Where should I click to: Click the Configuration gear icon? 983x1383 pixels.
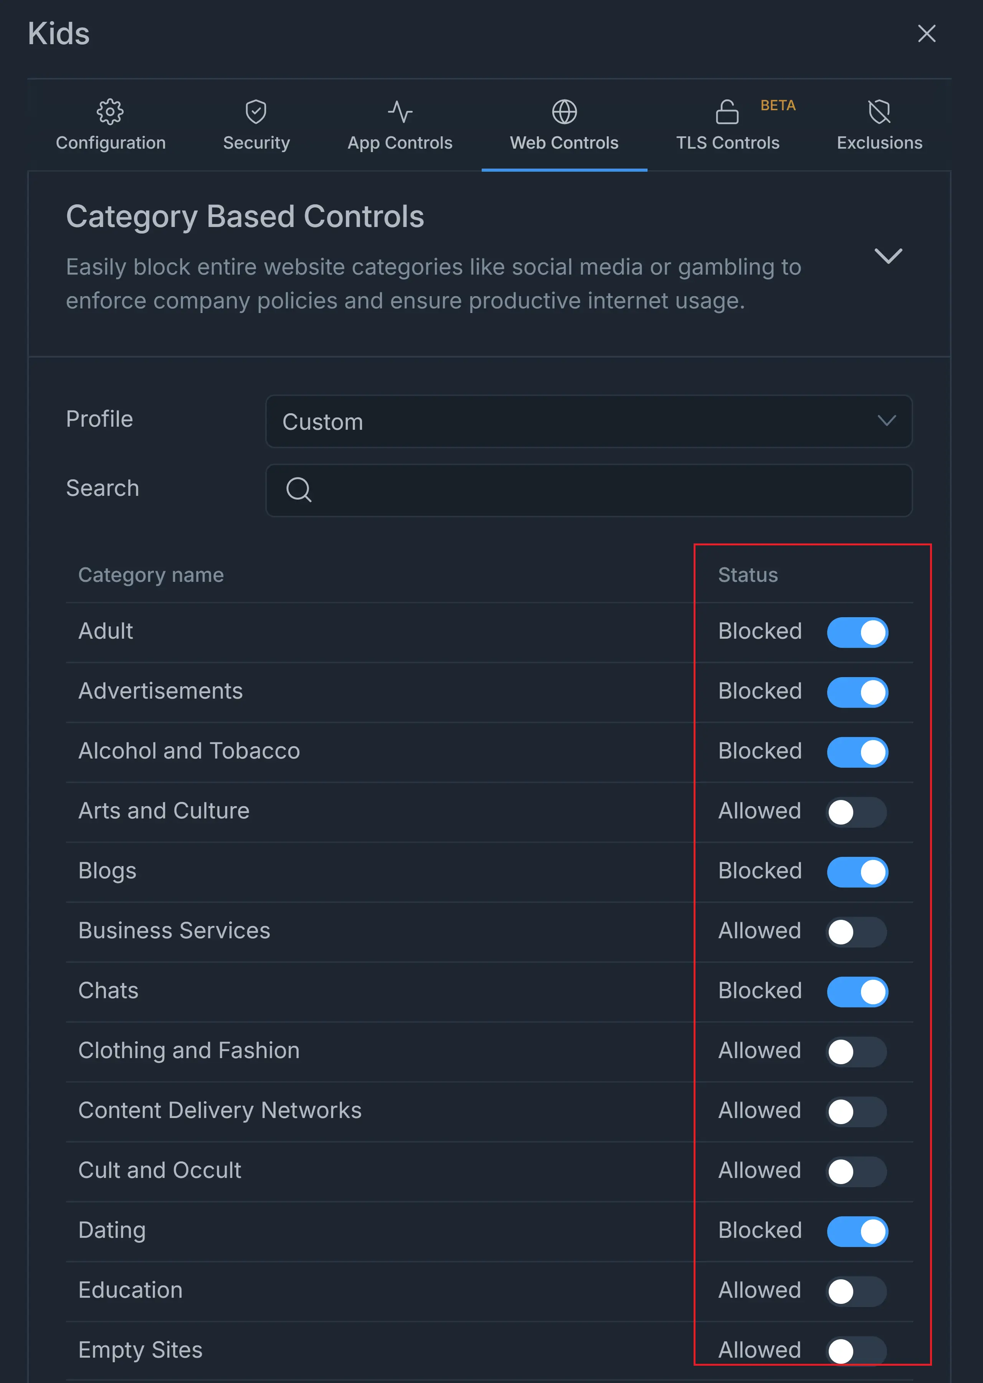(x=110, y=112)
